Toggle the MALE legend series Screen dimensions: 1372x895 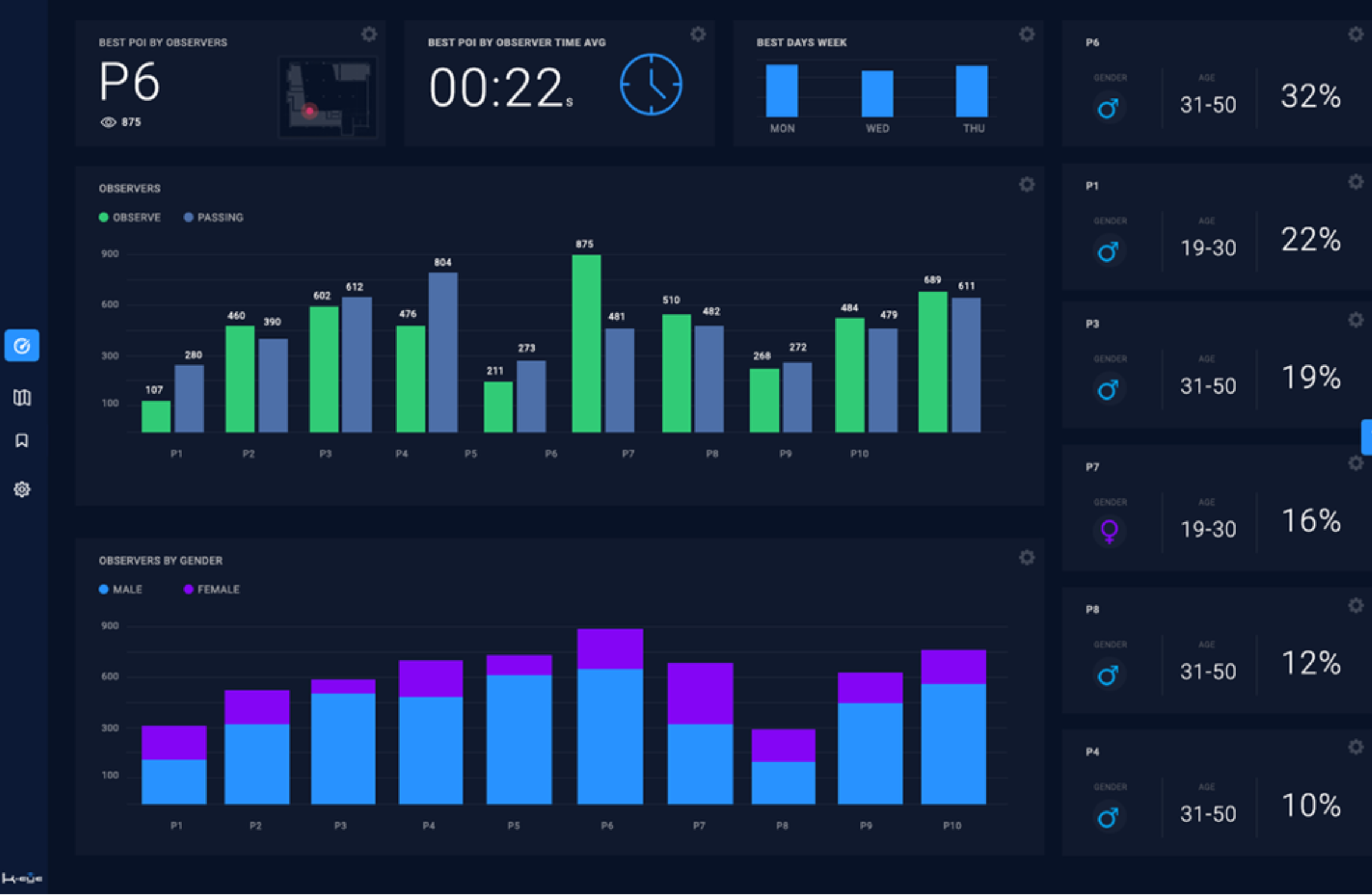(x=120, y=590)
